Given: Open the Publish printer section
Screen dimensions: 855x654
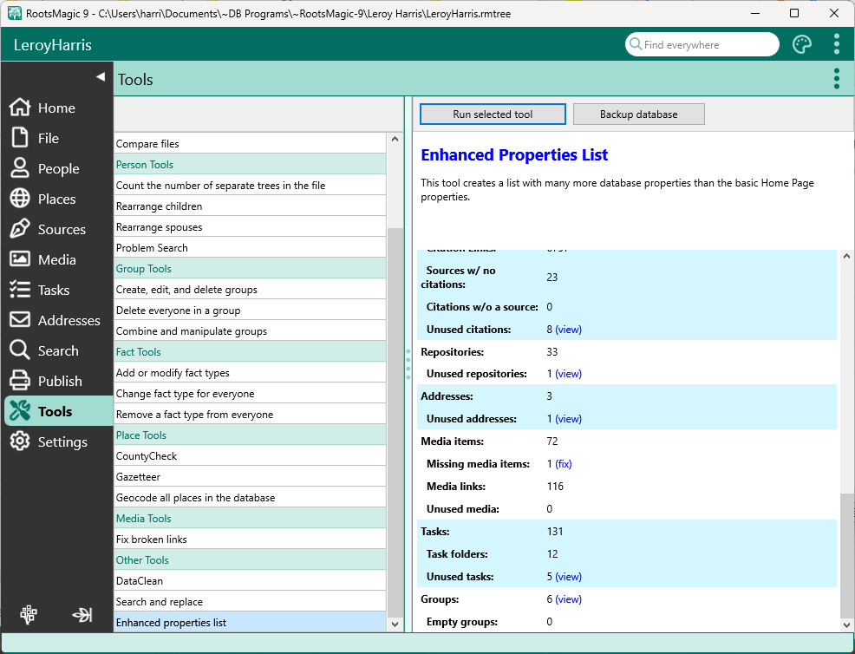Looking at the screenshot, I should point(60,382).
